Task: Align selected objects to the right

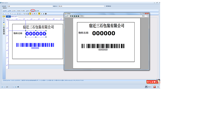Action: 8,14
